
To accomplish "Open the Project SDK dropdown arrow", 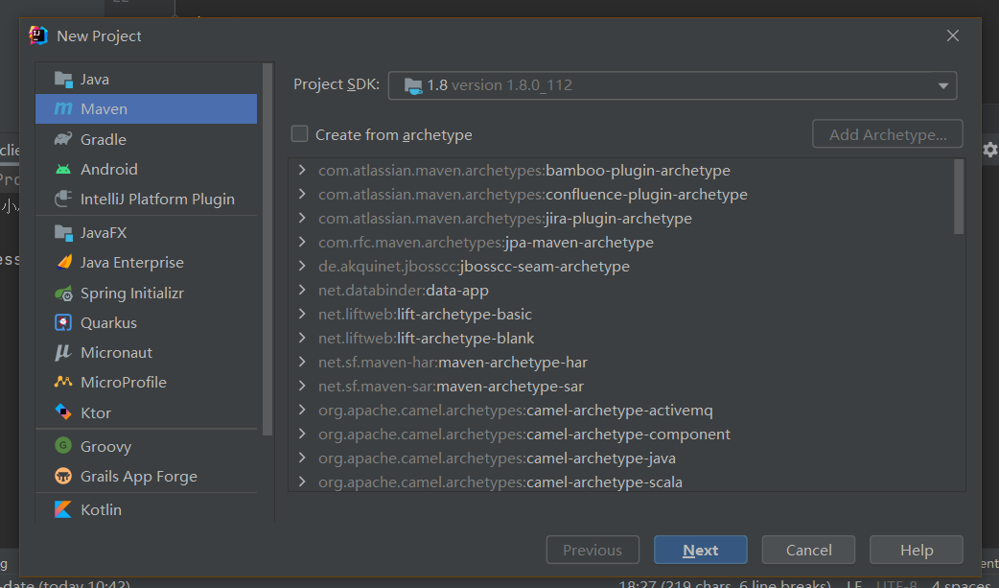I will [x=943, y=85].
